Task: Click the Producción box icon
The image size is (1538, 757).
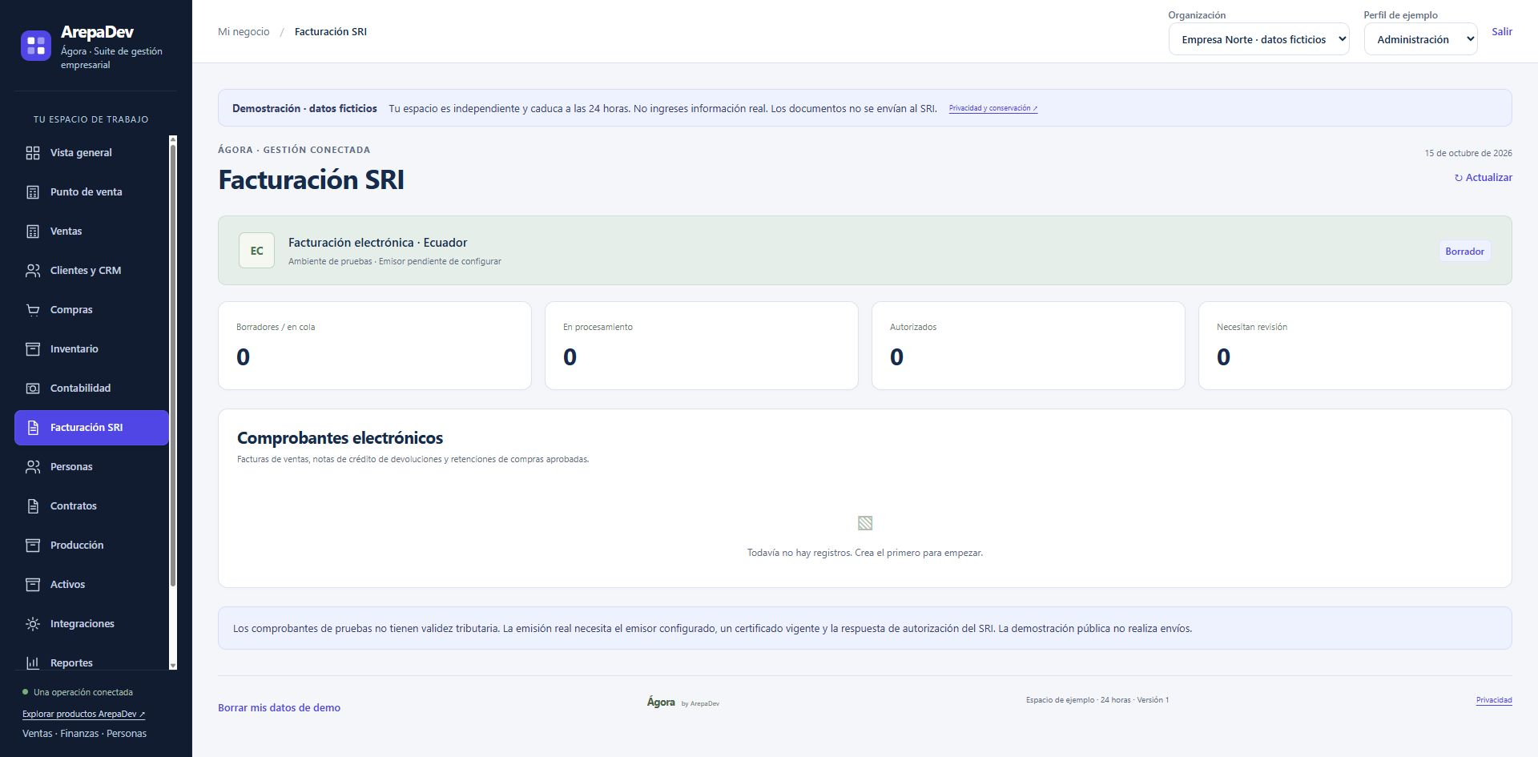Action: (33, 546)
